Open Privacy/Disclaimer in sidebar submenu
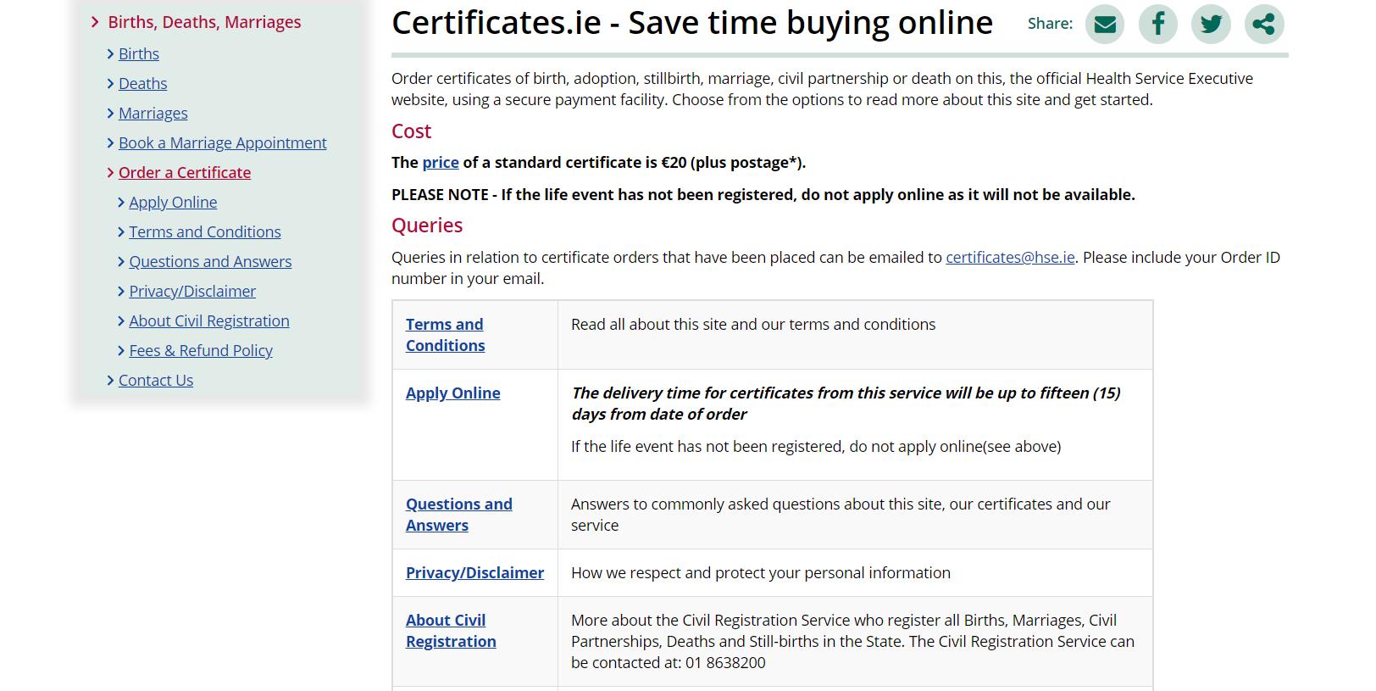 192,291
